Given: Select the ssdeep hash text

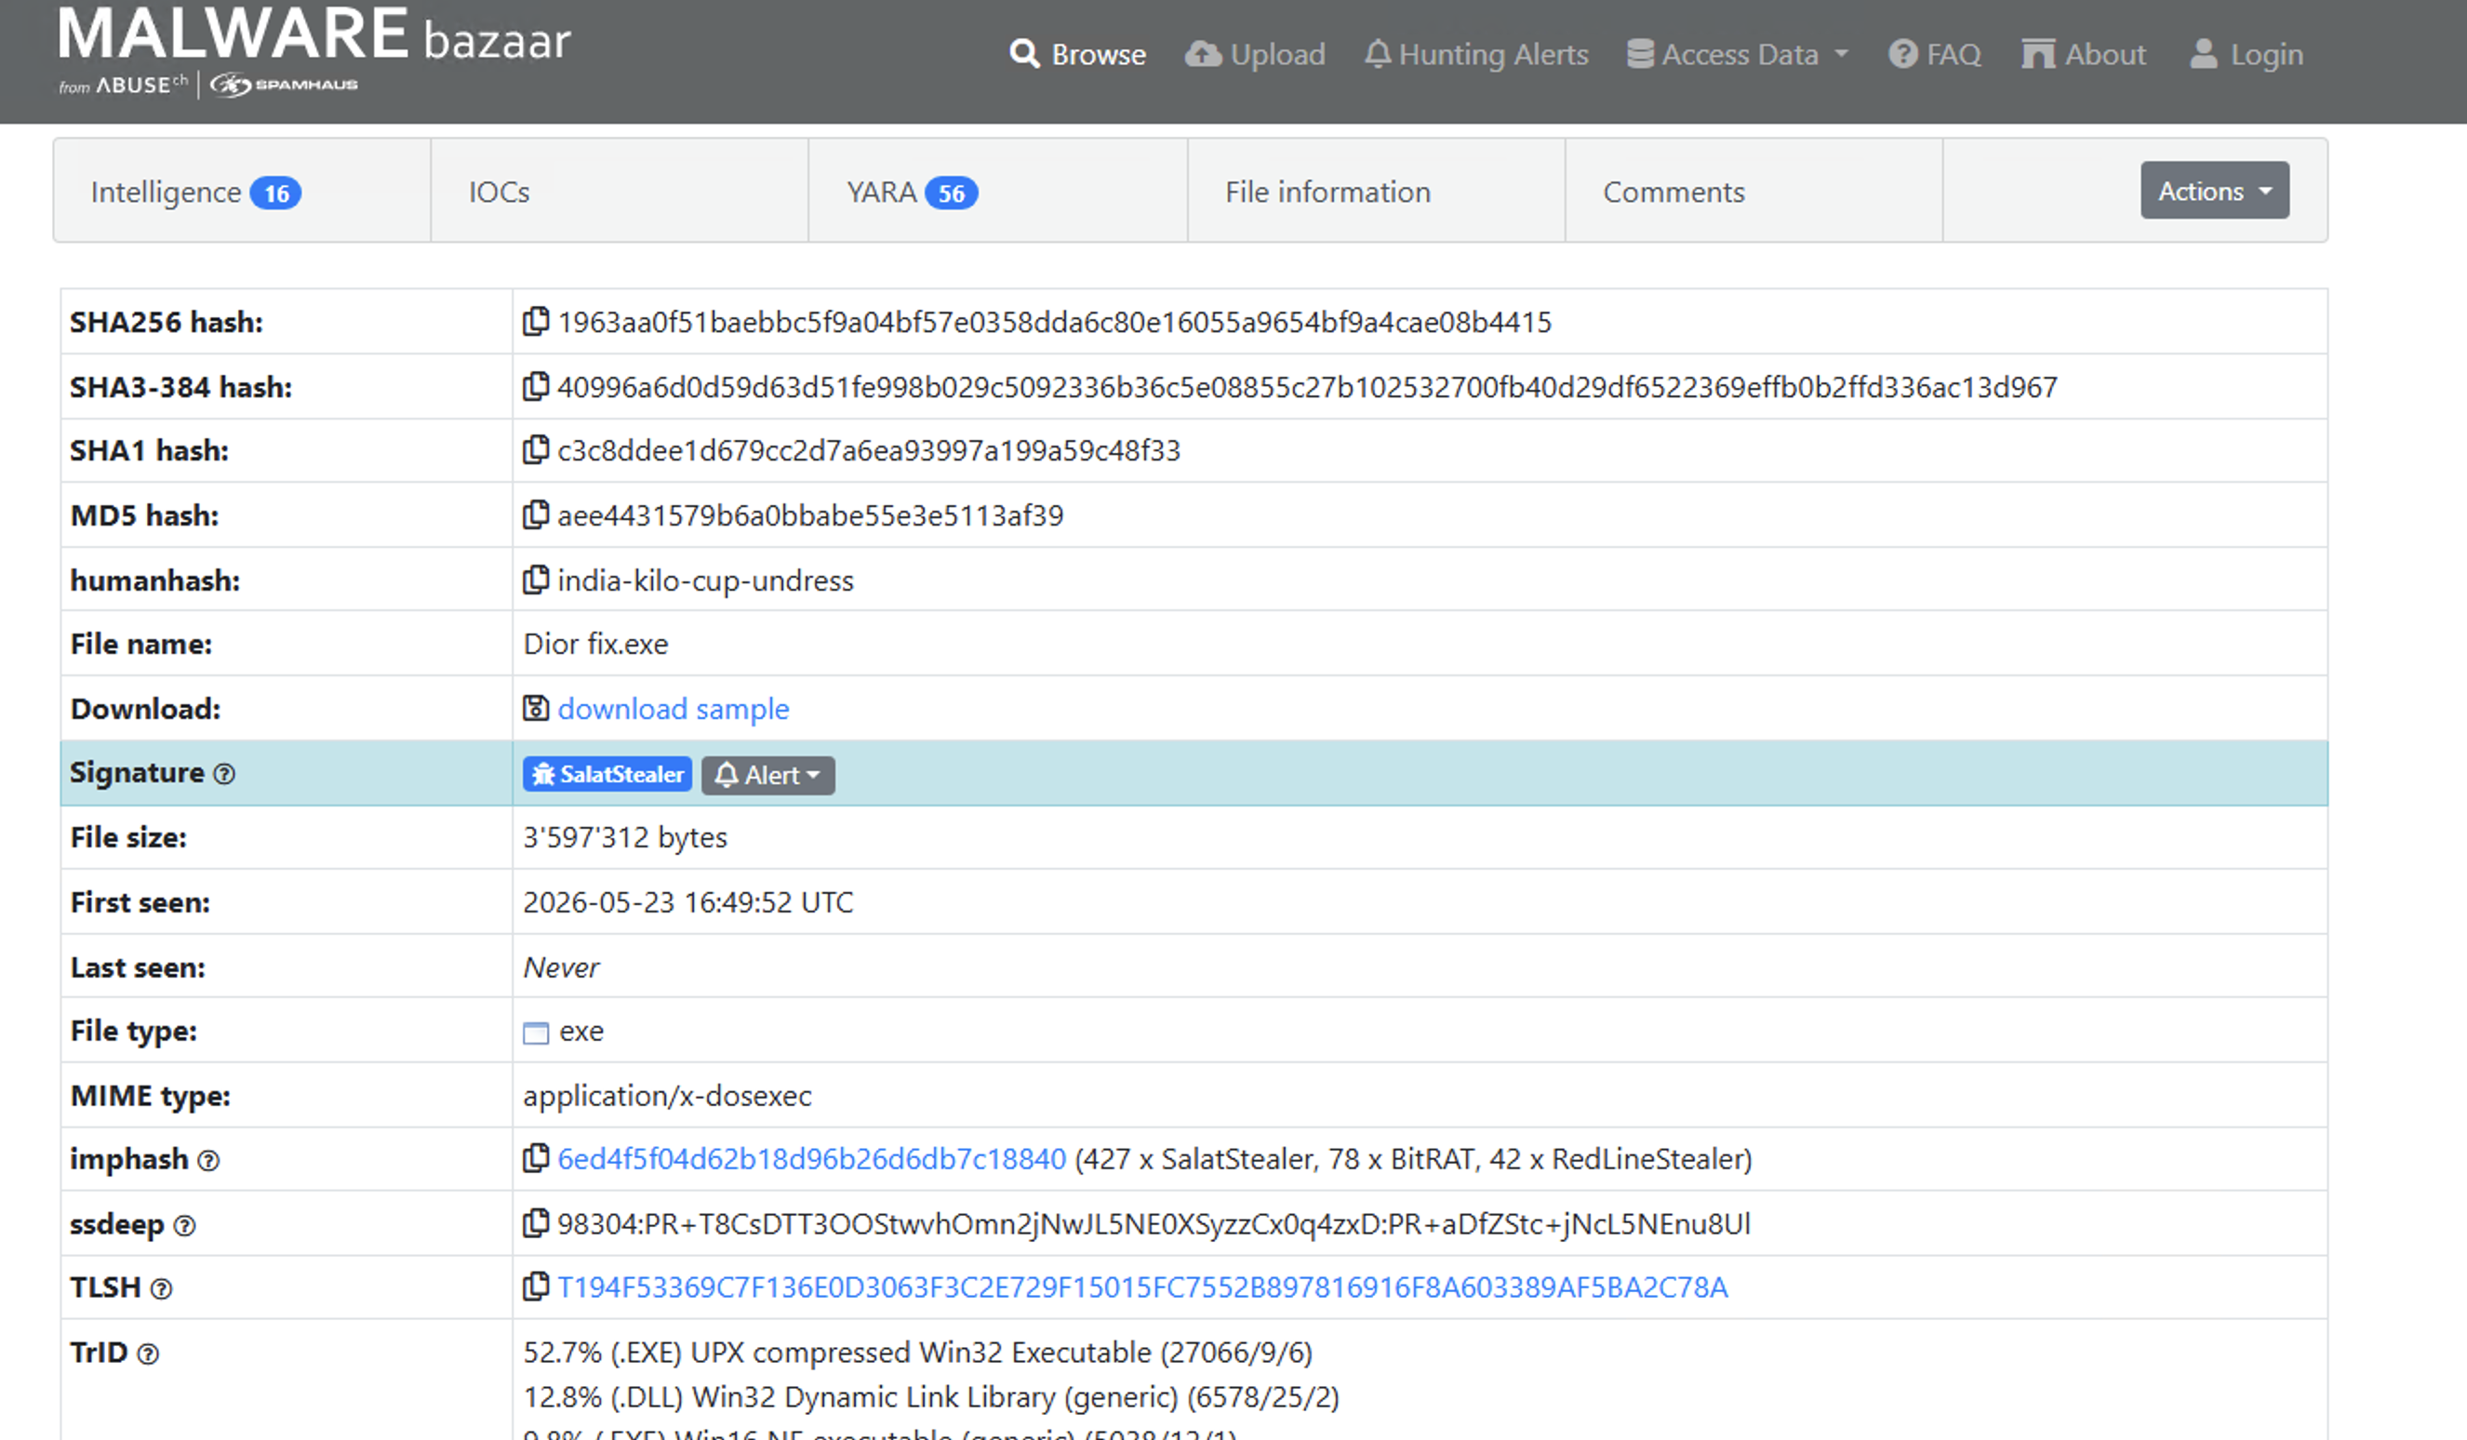Looking at the screenshot, I should click(1153, 1224).
